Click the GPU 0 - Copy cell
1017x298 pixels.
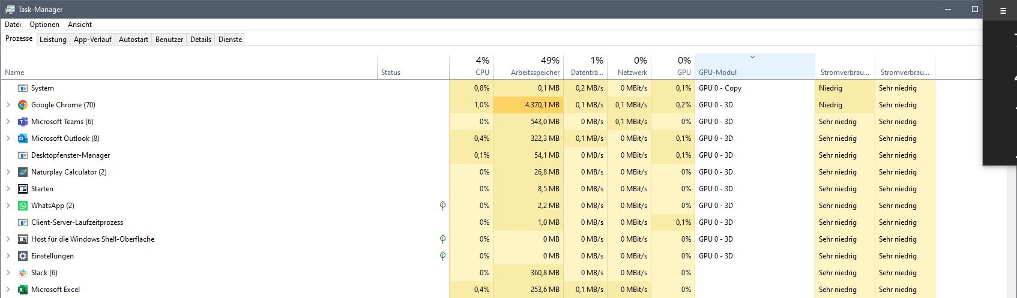(755, 88)
